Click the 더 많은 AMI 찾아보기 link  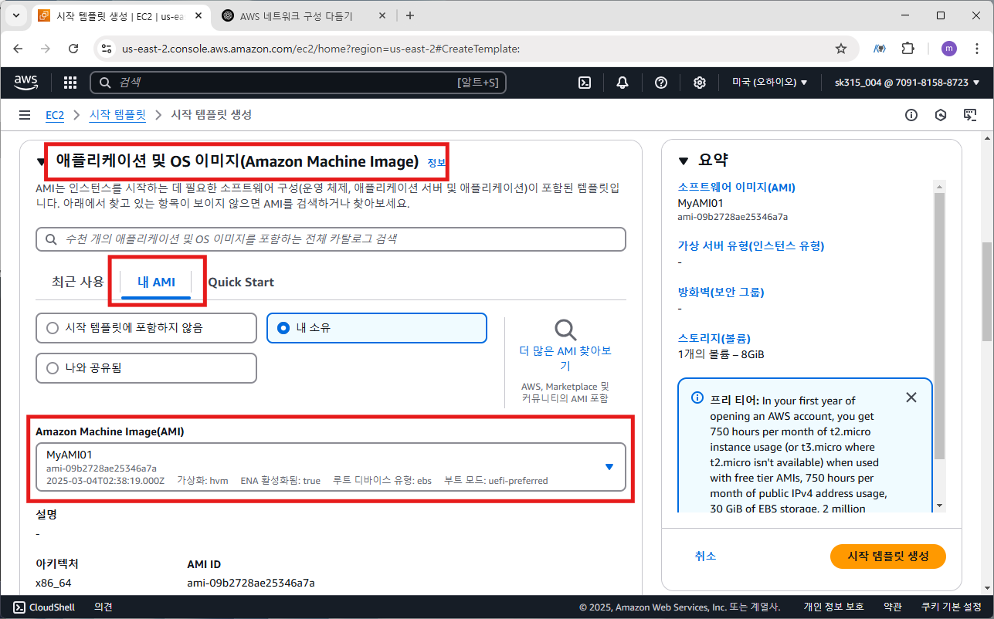coord(565,358)
